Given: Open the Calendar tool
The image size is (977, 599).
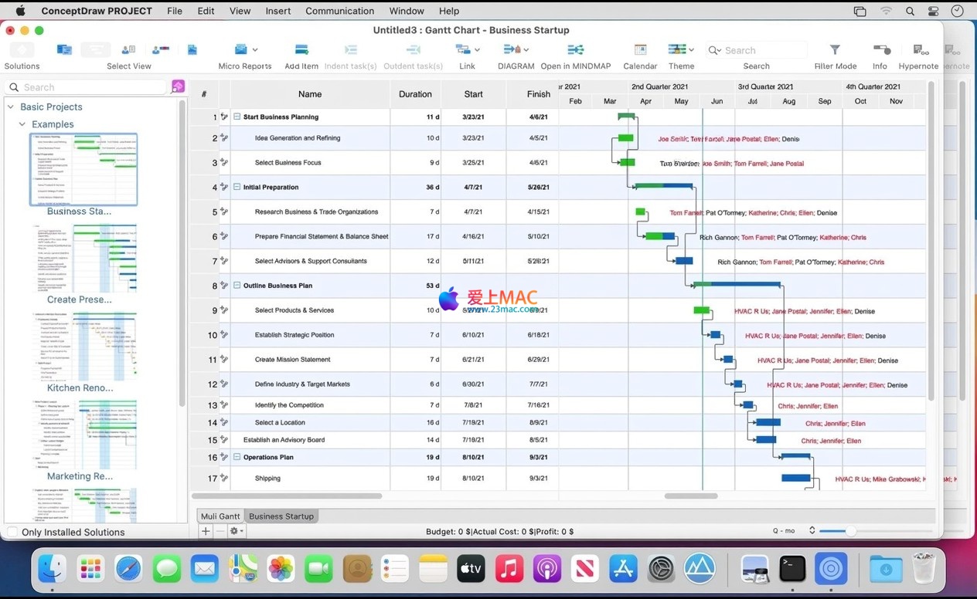Looking at the screenshot, I should coord(640,50).
